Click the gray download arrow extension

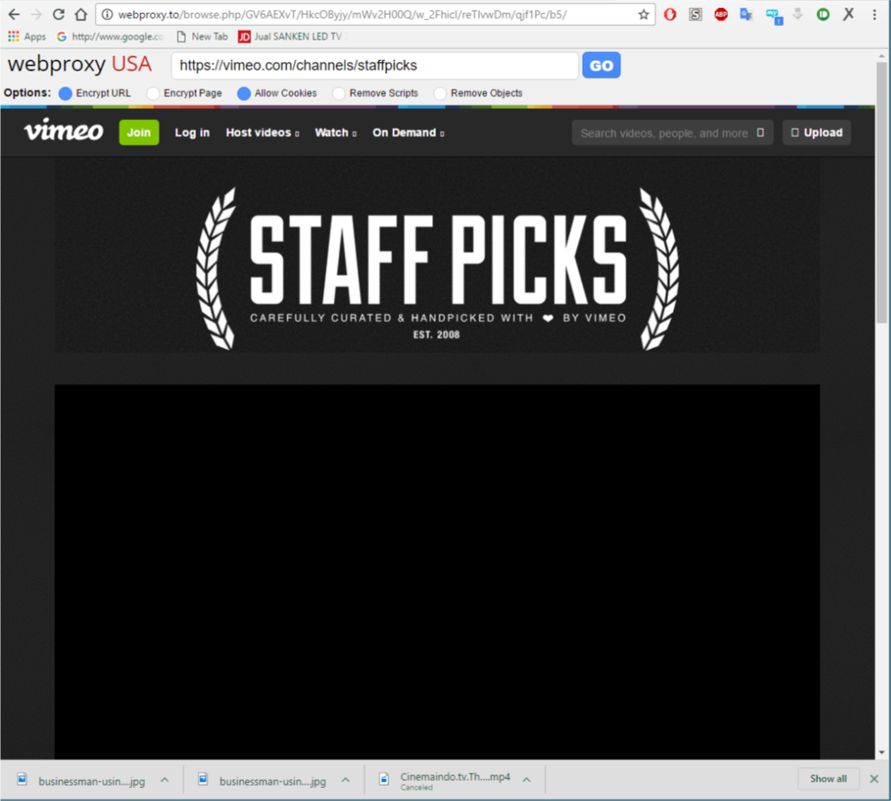tap(798, 15)
